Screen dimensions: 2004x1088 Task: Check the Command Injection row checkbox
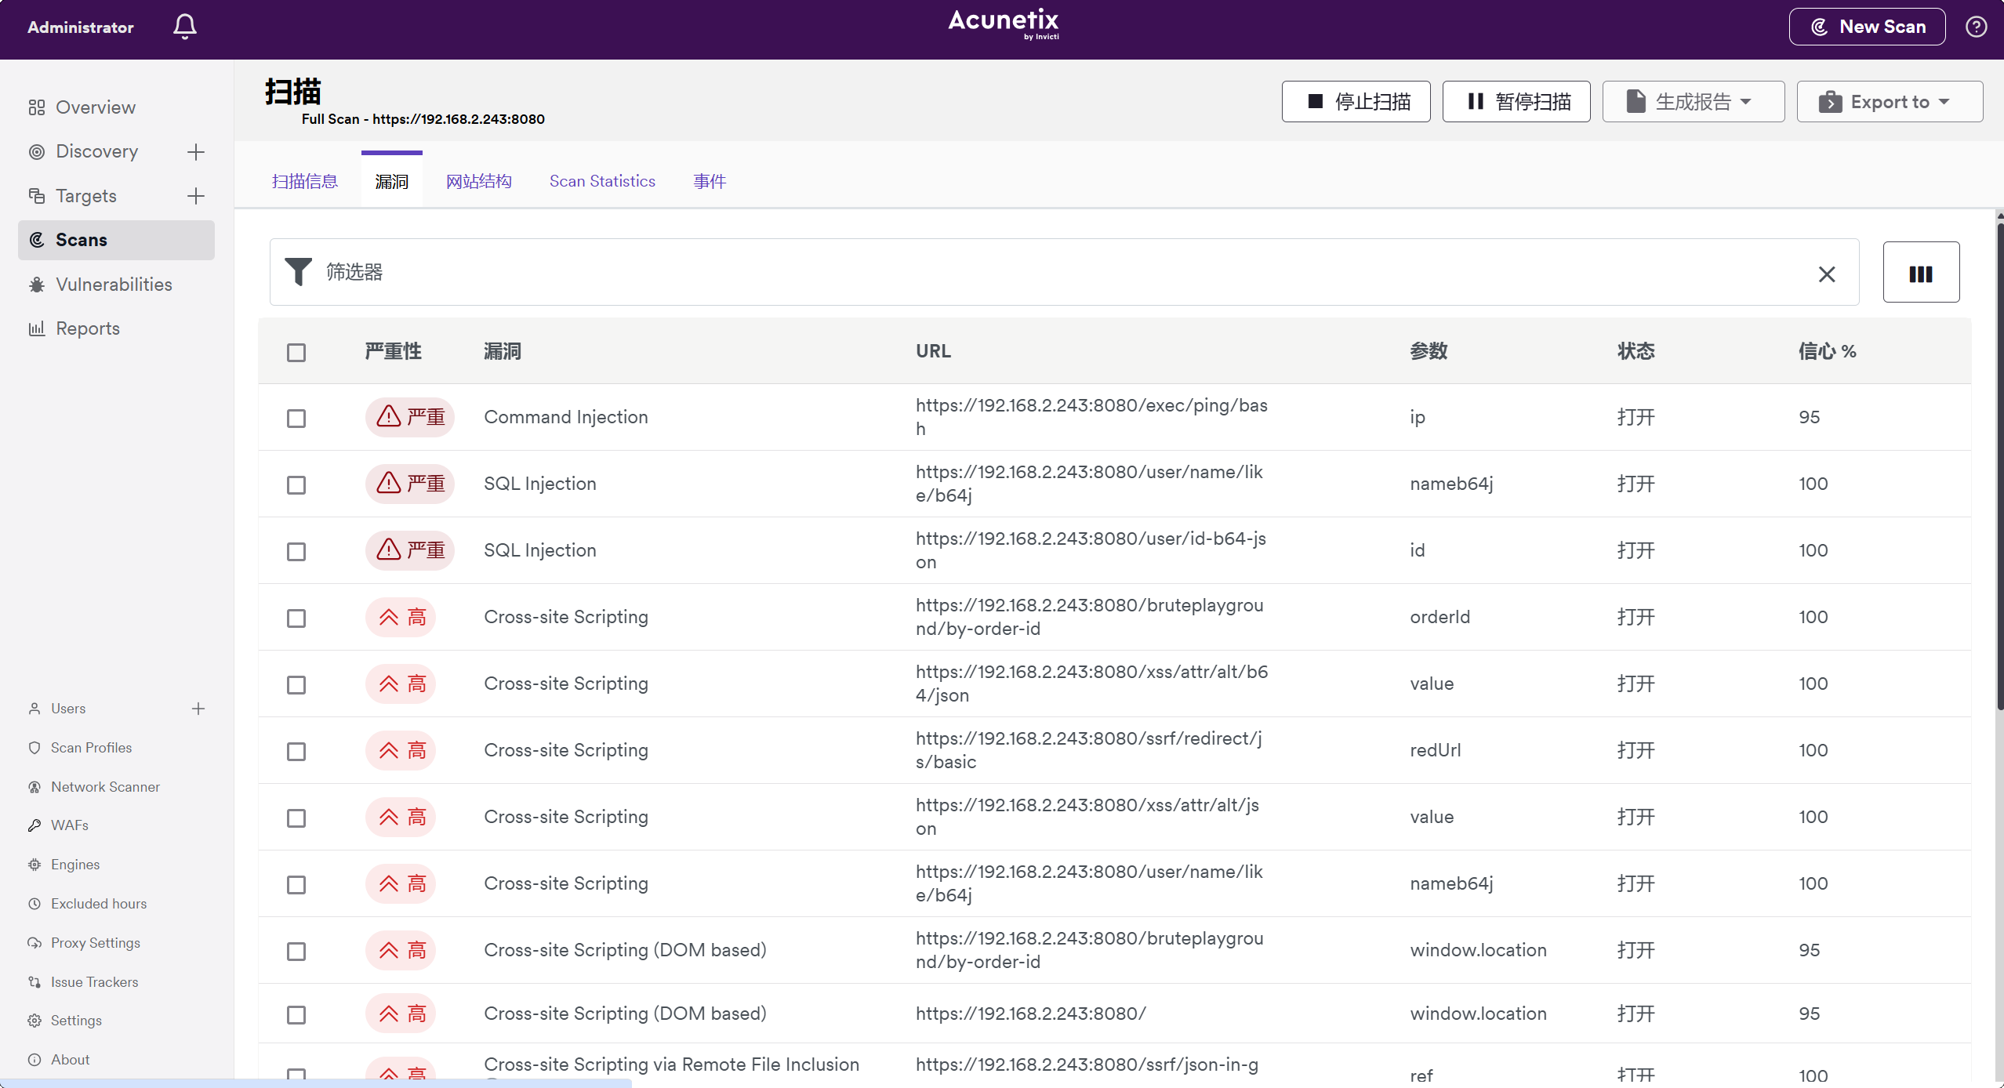click(x=296, y=418)
